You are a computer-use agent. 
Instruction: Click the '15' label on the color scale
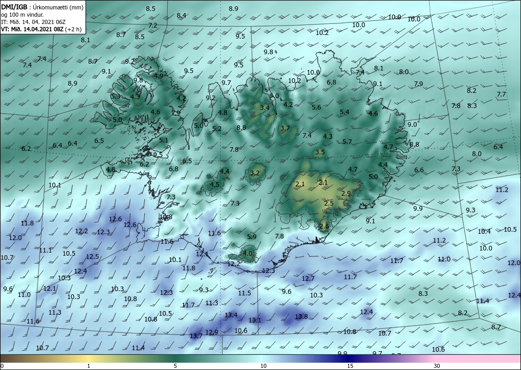coord(350,366)
